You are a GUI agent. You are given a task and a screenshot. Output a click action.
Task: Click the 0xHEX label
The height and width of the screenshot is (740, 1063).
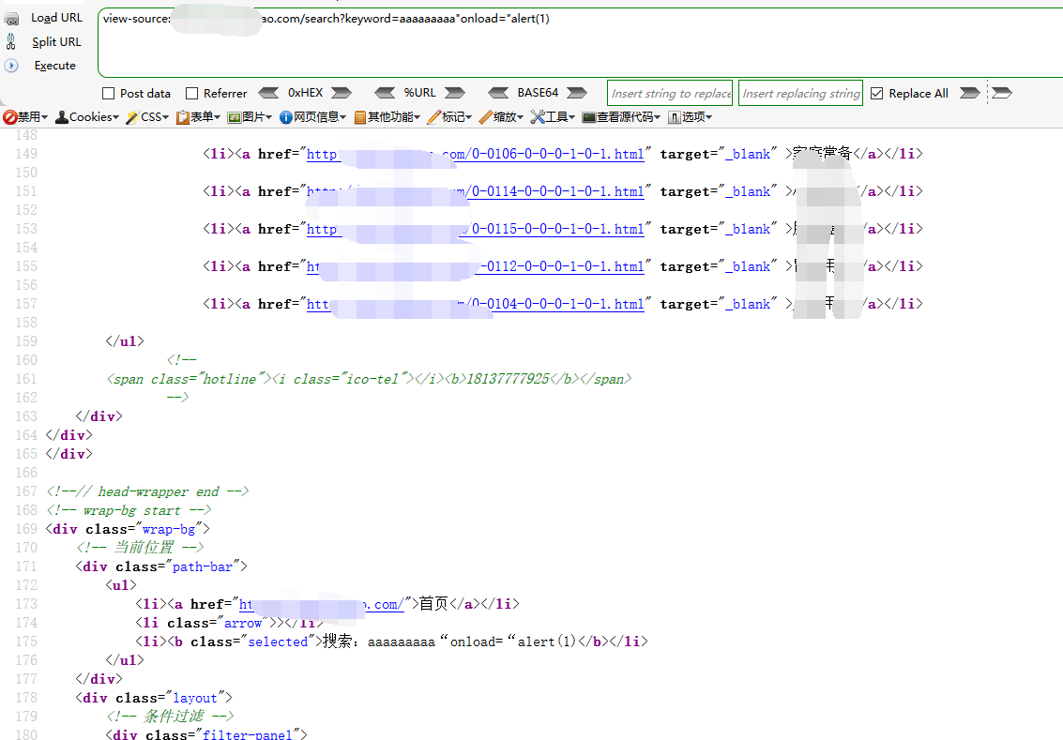tap(305, 93)
